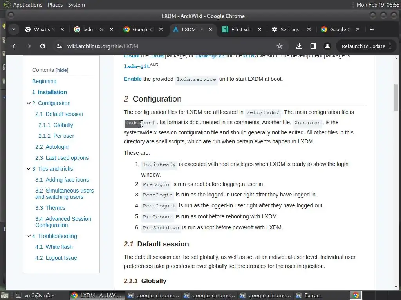Open the Places menu
This screenshot has width=401, height=300.
[x=55, y=5]
